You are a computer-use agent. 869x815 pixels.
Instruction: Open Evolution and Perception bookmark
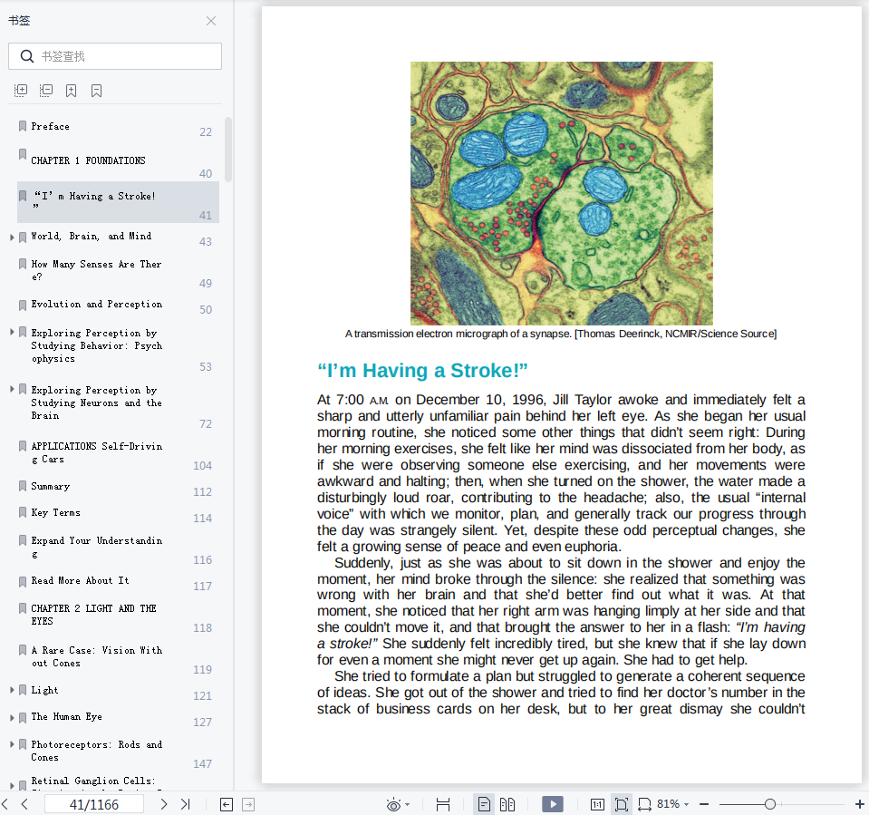(x=96, y=305)
